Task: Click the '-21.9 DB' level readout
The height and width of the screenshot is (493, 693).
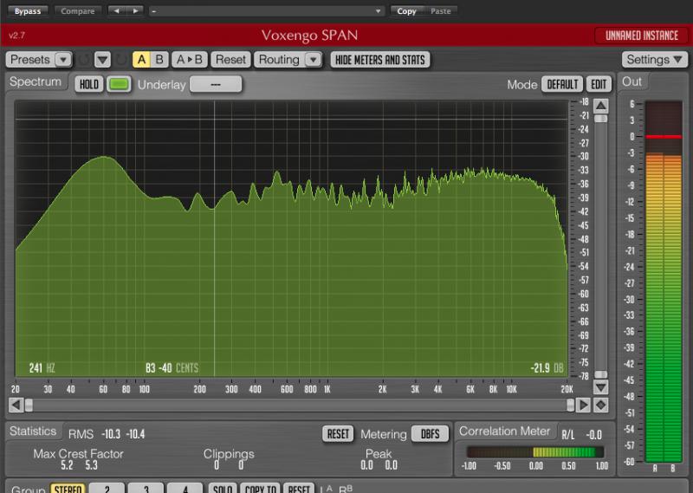Action: [x=547, y=368]
